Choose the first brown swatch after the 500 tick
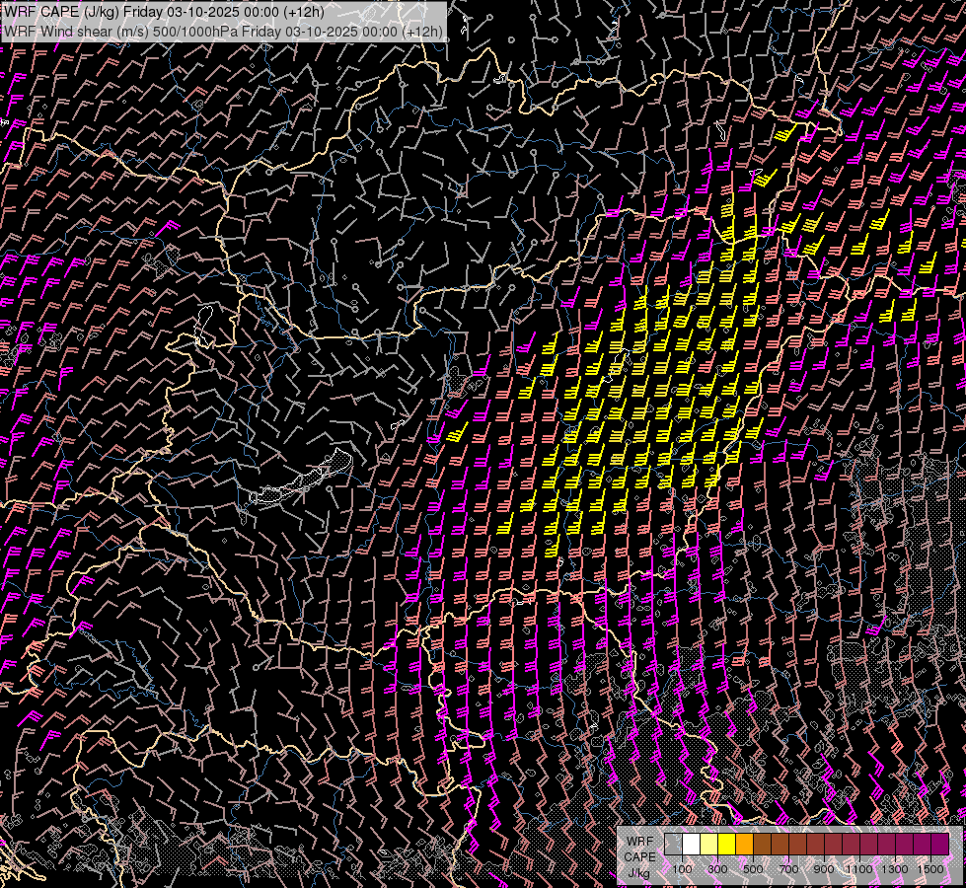The height and width of the screenshot is (888, 966). coord(762,844)
